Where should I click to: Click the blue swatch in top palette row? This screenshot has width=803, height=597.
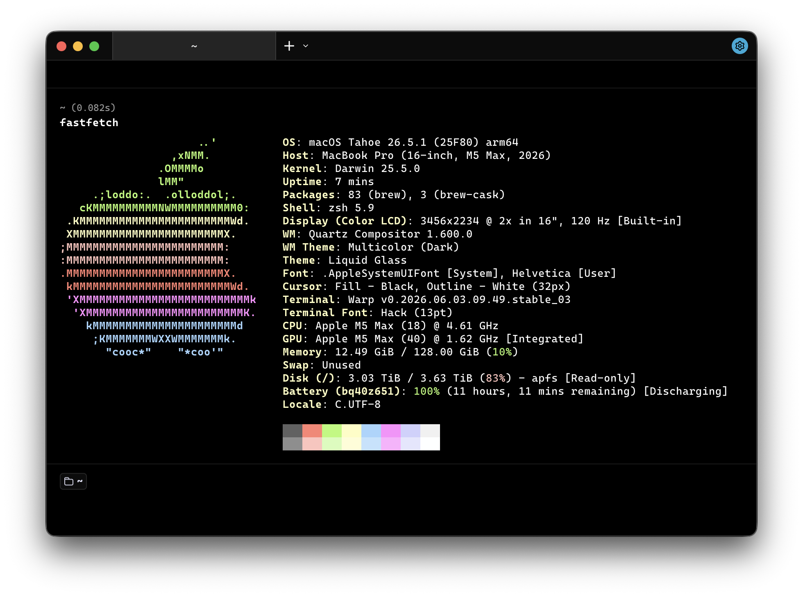[x=371, y=431]
